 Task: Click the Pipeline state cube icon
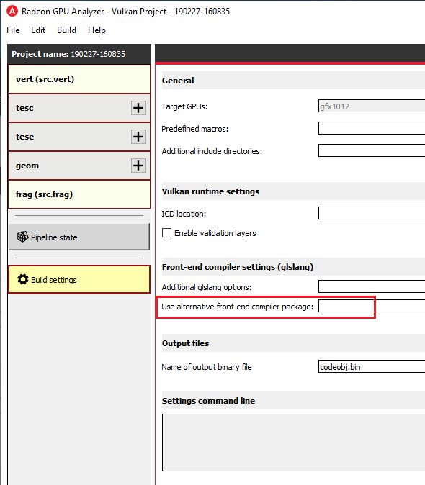click(22, 237)
